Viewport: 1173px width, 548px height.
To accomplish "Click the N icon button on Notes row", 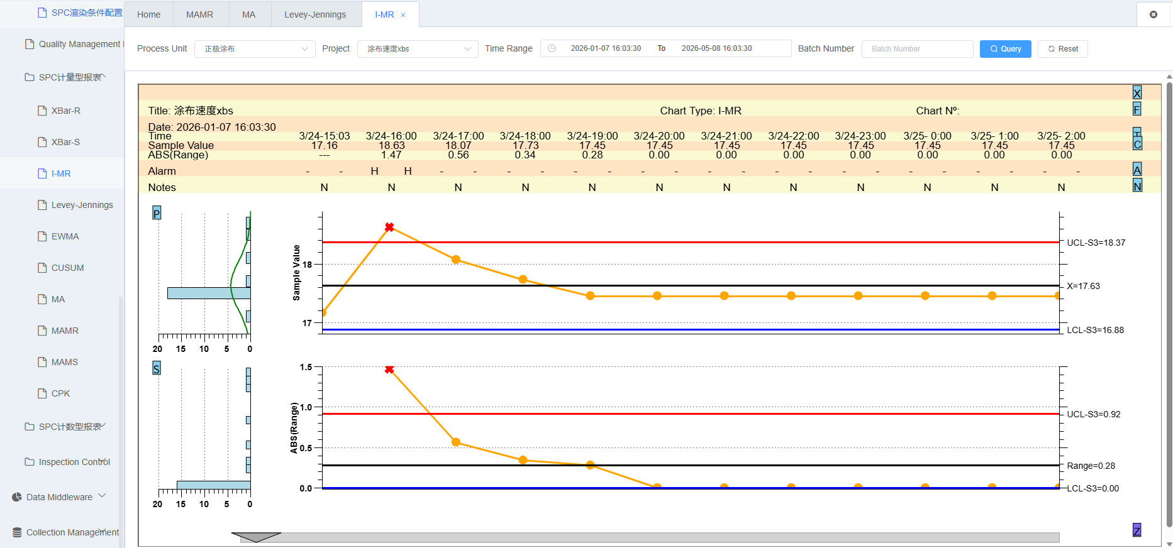I will [1137, 186].
